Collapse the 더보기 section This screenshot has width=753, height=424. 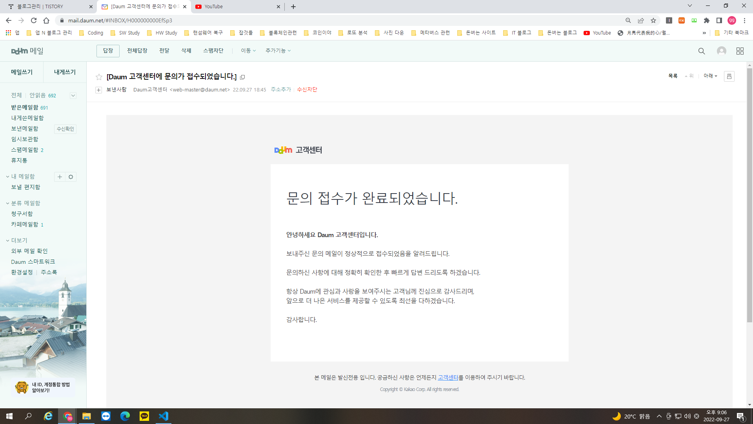pos(7,241)
